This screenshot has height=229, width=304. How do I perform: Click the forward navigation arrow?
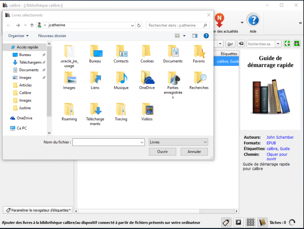(x=18, y=25)
